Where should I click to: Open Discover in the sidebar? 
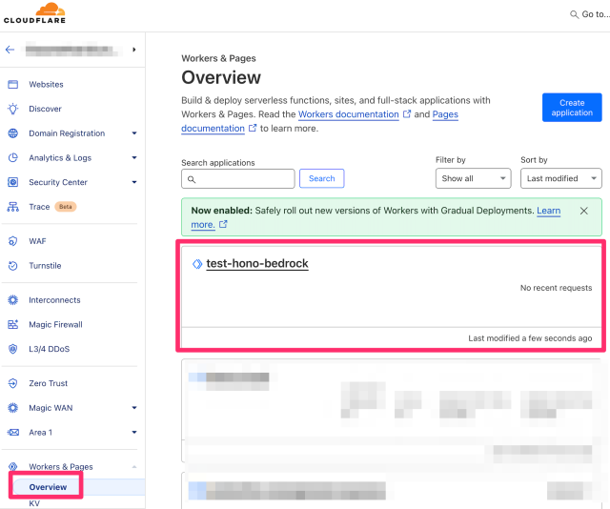tap(45, 109)
